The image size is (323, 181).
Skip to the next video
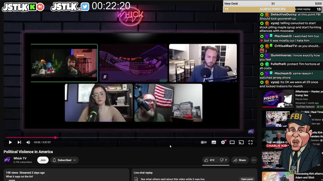click(19, 142)
